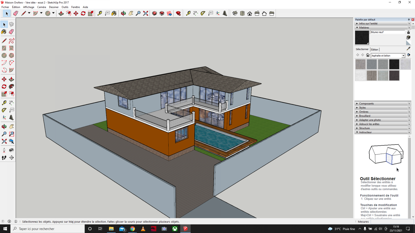
Task: Toggle auto-hide pin on default palette
Action: [x=409, y=20]
